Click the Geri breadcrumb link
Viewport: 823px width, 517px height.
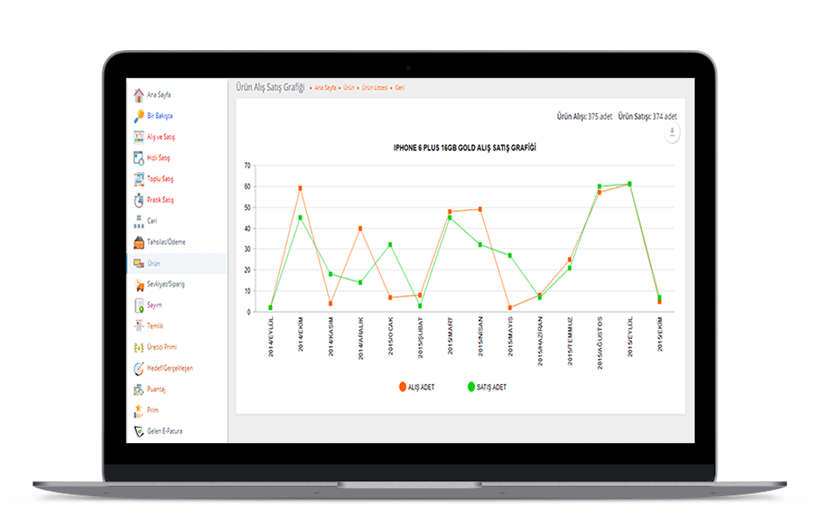400,87
